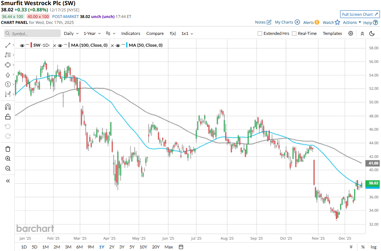Click the trash can delete icon
Viewport: 381px width, 251px height.
click(8, 149)
